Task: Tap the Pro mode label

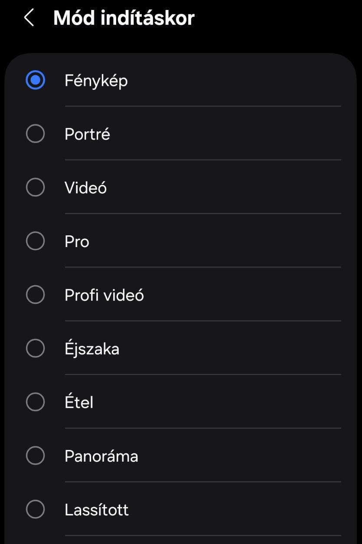Action: (77, 241)
